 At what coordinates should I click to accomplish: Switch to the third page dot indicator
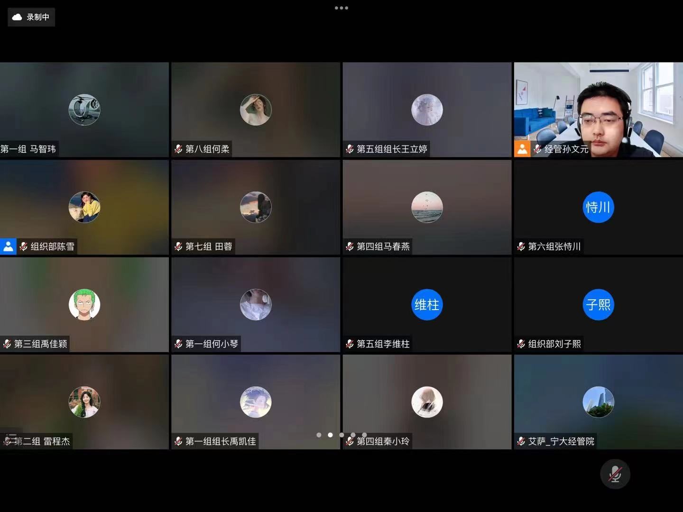341,435
